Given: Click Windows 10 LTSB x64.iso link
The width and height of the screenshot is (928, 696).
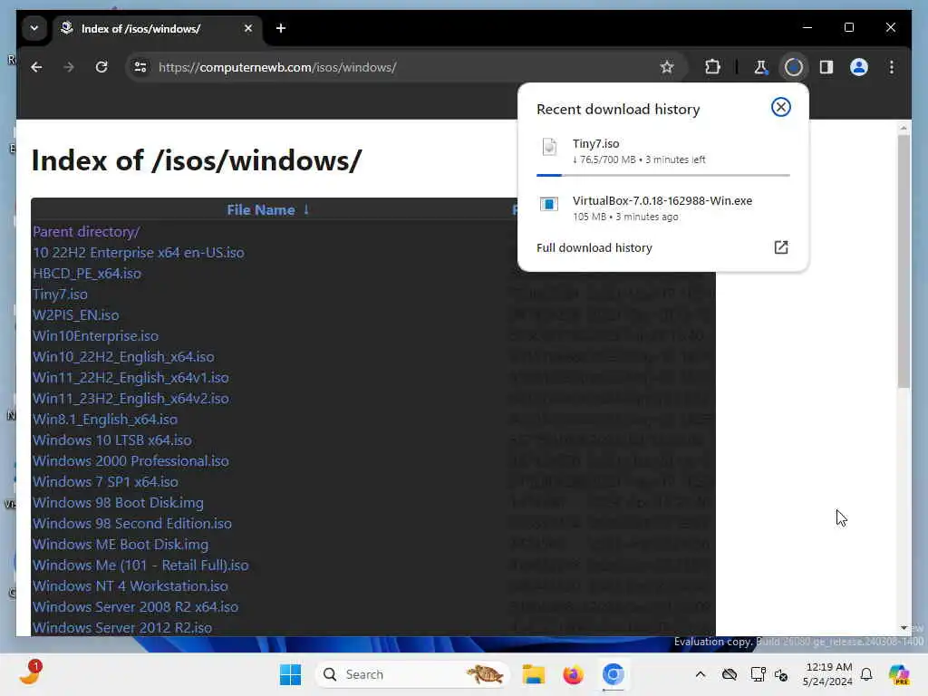Looking at the screenshot, I should coord(111,440).
